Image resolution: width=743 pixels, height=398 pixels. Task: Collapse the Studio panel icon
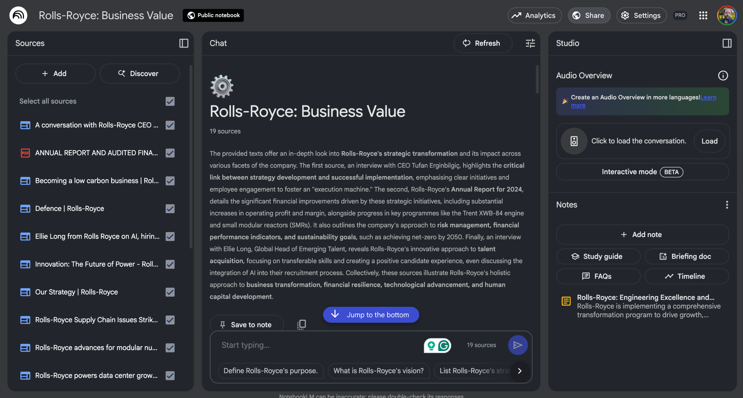point(727,43)
